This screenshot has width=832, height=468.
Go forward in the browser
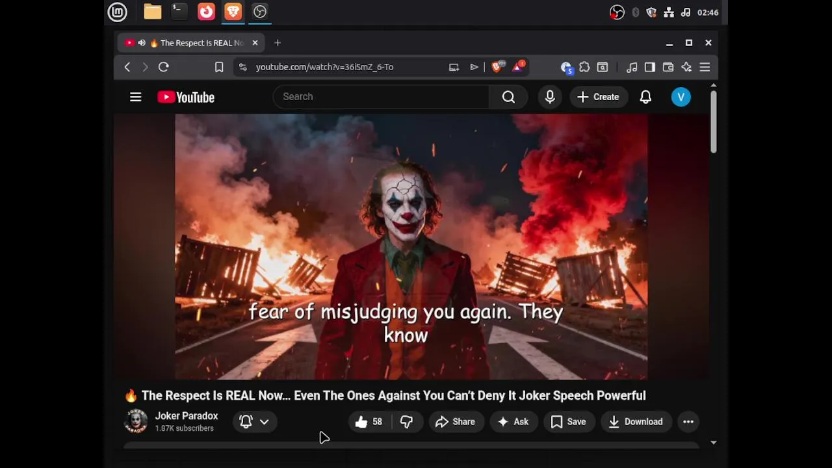point(145,67)
